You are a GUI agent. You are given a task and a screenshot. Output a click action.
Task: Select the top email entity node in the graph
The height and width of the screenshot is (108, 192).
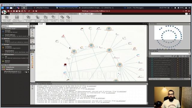click(x=109, y=29)
